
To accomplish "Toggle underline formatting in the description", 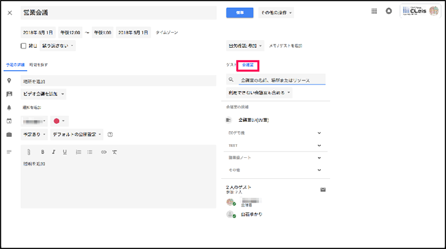I will [x=65, y=152].
